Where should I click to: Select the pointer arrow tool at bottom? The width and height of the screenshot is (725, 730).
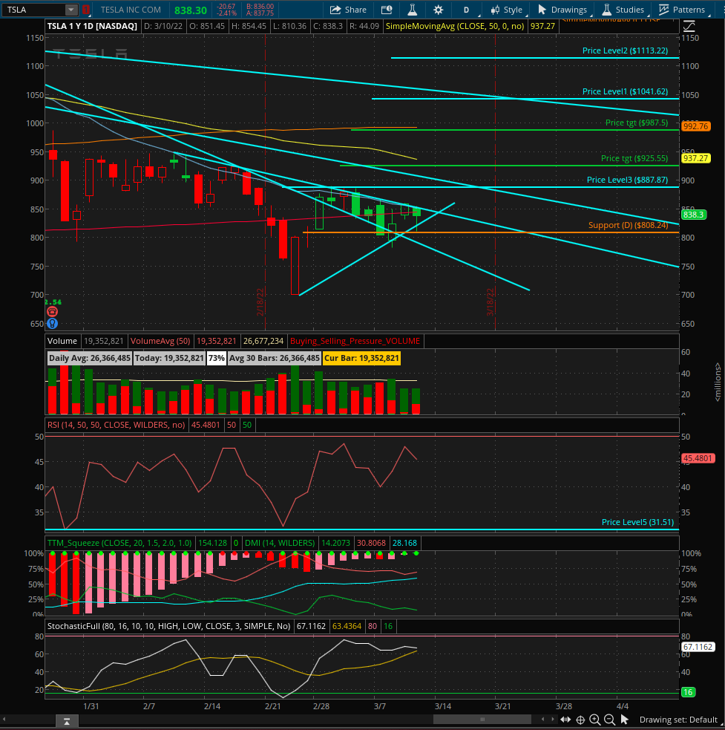[625, 720]
